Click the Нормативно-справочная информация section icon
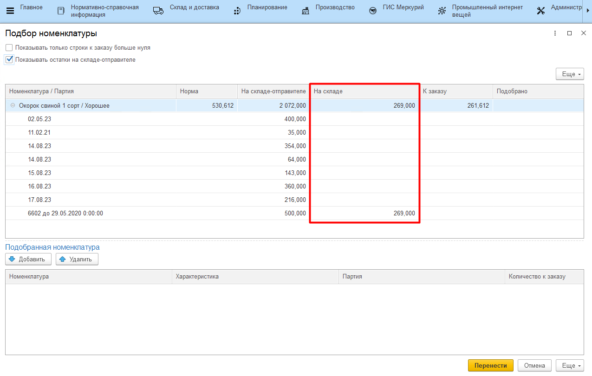The height and width of the screenshot is (376, 592). (x=61, y=11)
